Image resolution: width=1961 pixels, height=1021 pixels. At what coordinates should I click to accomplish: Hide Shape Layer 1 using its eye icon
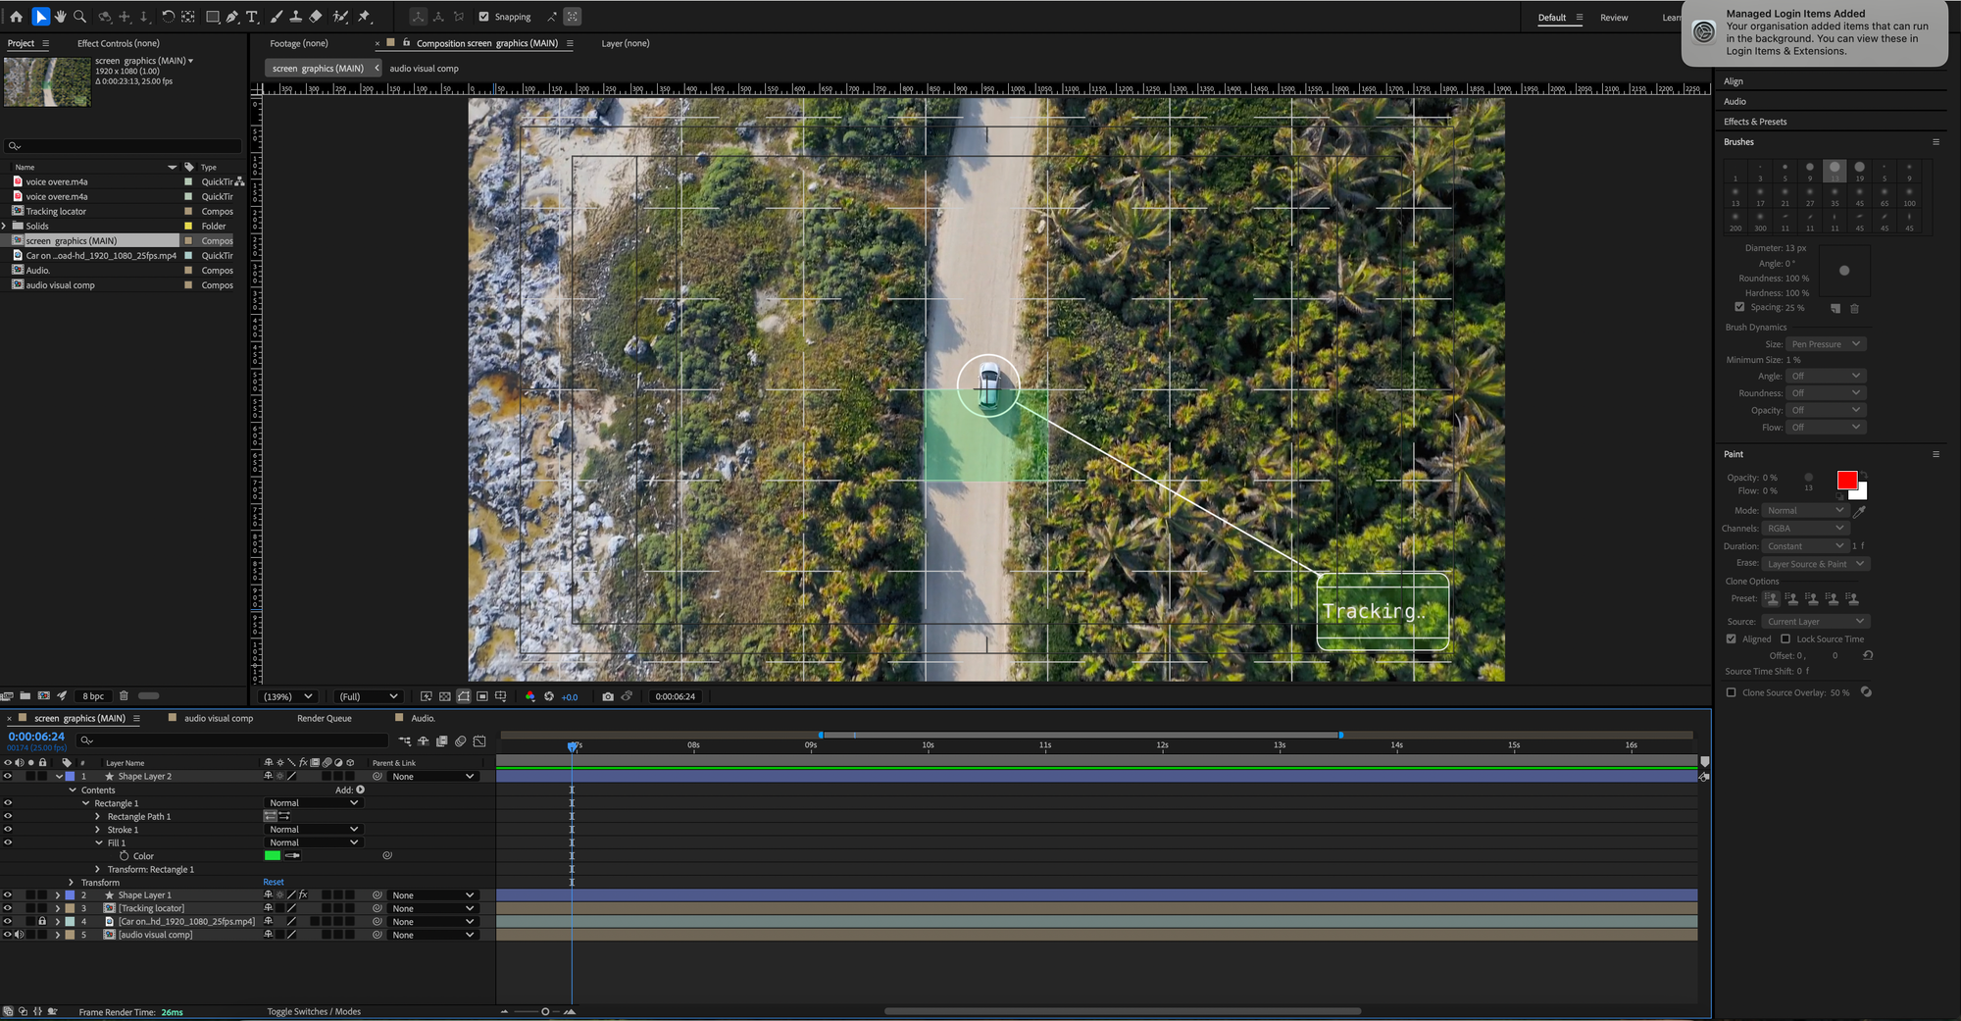tap(8, 895)
